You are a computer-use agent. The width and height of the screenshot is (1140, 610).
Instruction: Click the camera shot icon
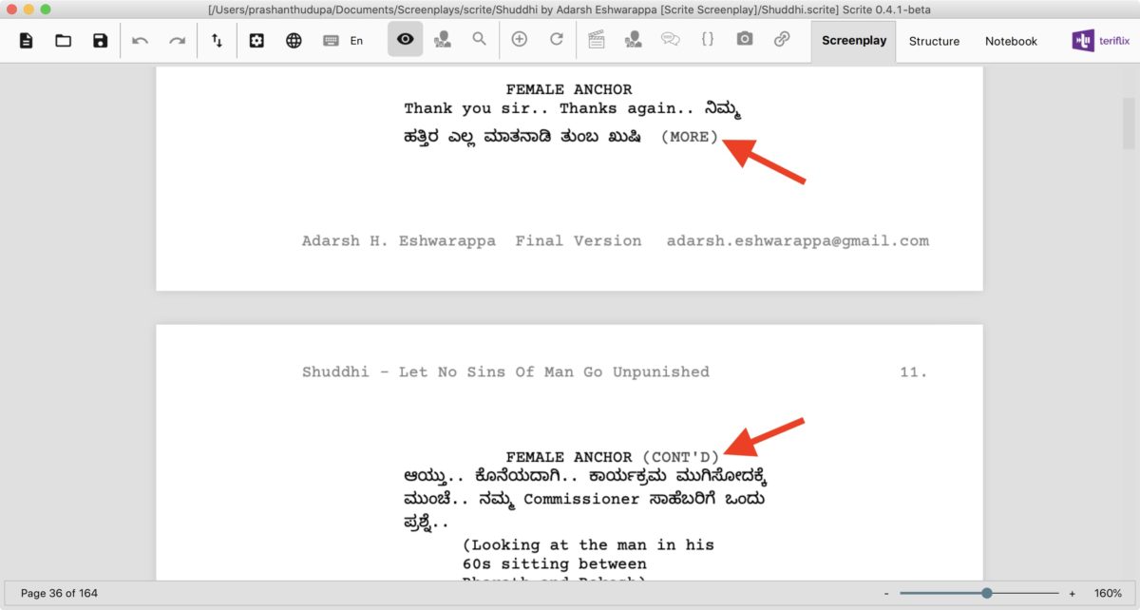point(745,40)
